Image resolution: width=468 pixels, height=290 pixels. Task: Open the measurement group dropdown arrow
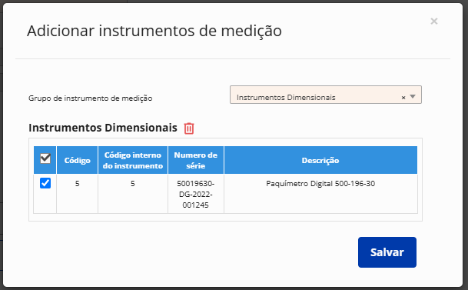pyautogui.click(x=413, y=96)
